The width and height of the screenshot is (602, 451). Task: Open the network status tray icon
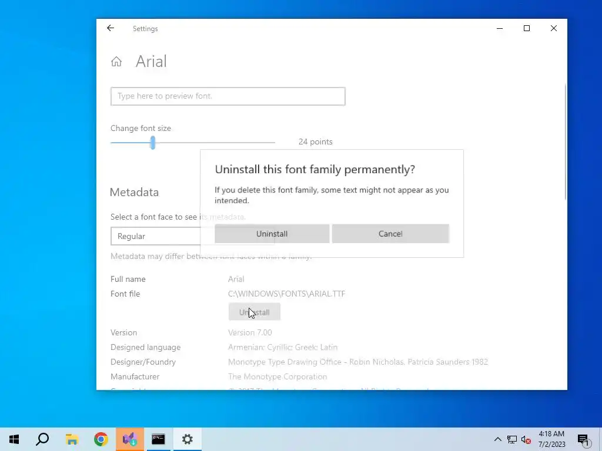tap(512, 439)
